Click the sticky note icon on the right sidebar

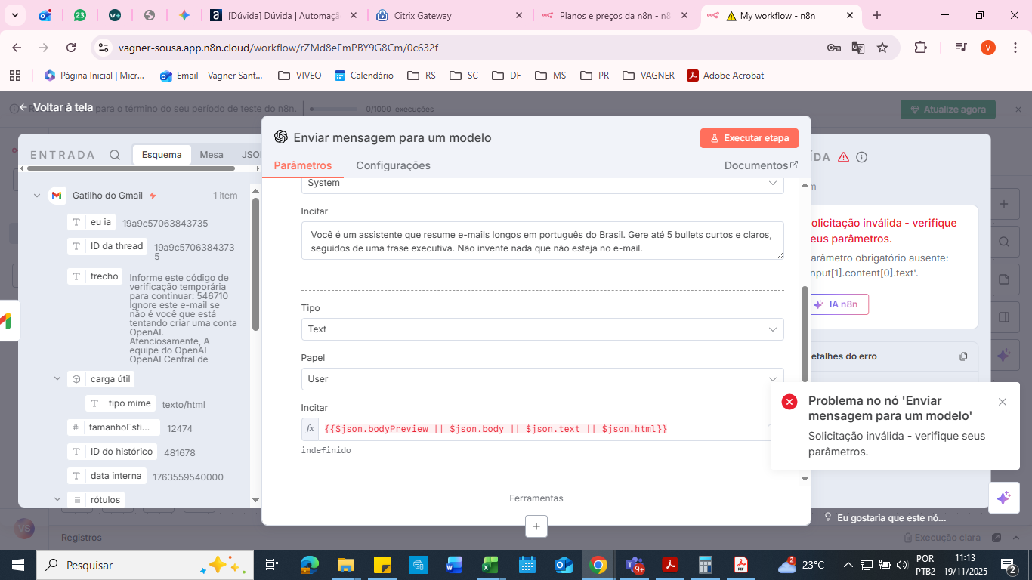(1004, 279)
